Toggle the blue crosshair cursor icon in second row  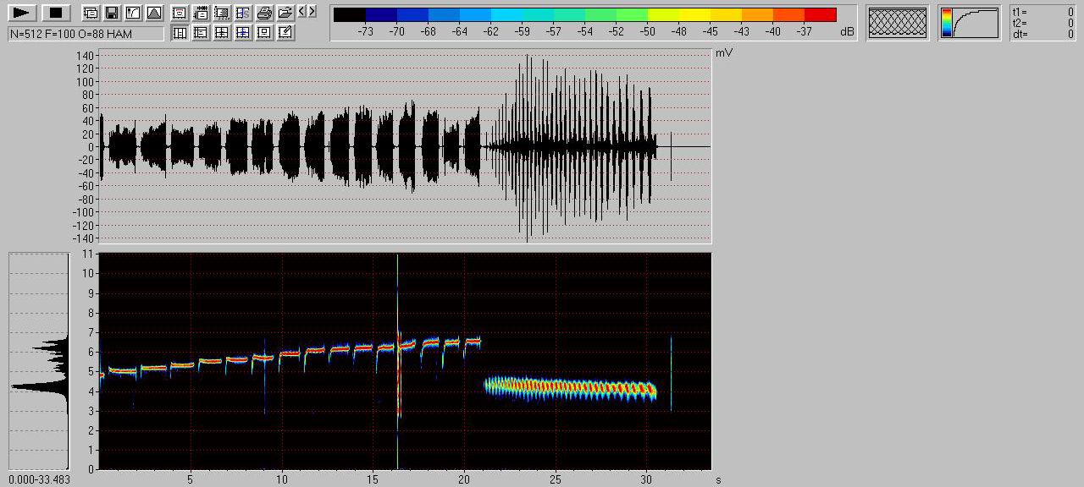[243, 32]
